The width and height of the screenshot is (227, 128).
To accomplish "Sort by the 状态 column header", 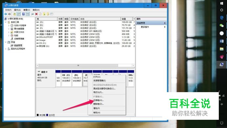I will [100, 19].
